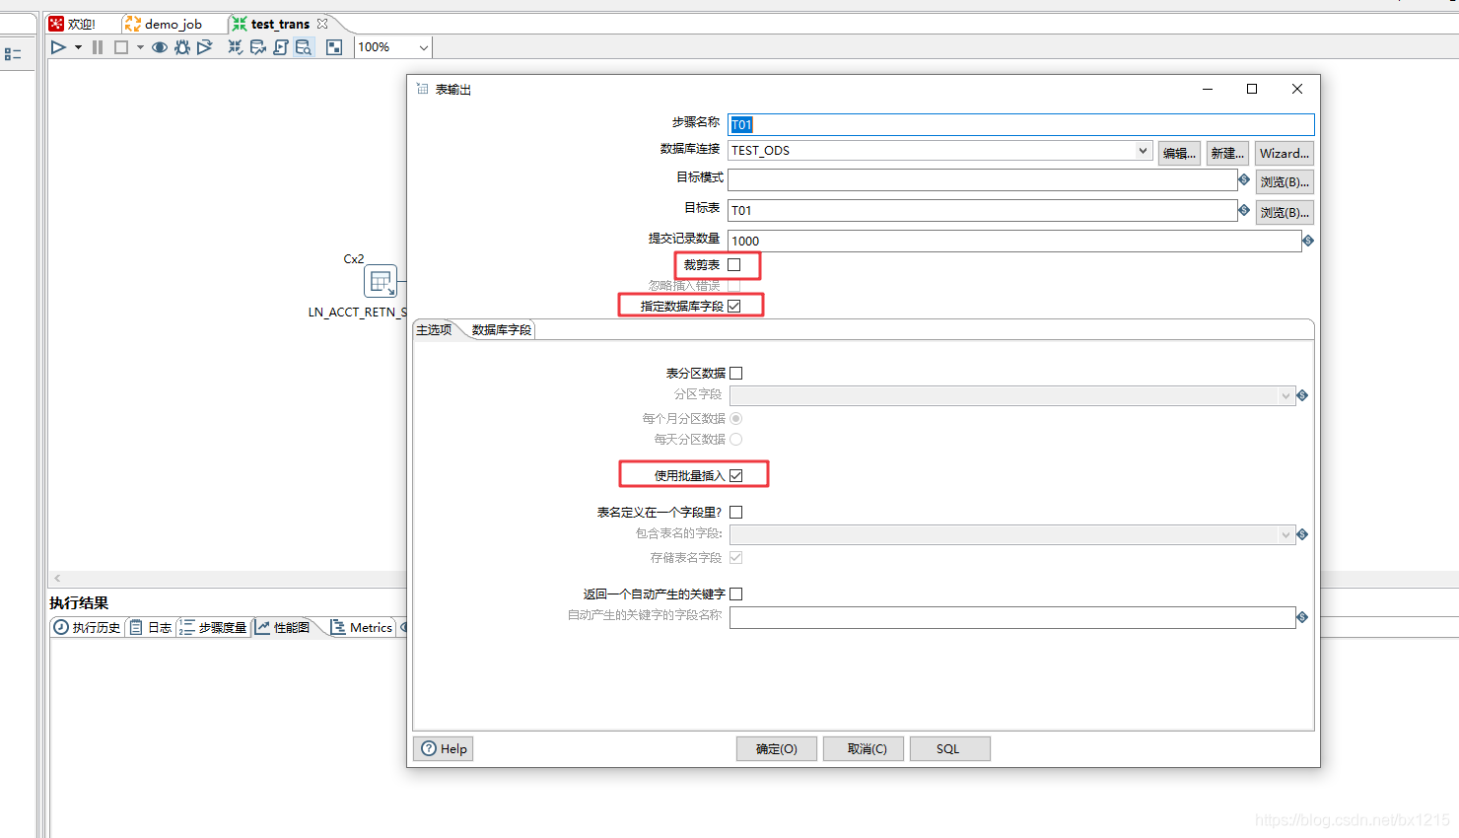Select the 每个月分区数据 radio button
The height and width of the screenshot is (838, 1459).
[736, 419]
